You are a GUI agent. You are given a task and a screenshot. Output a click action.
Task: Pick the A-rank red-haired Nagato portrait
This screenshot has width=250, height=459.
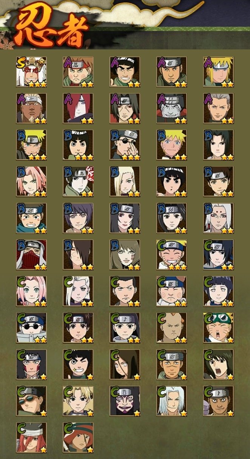point(78,109)
